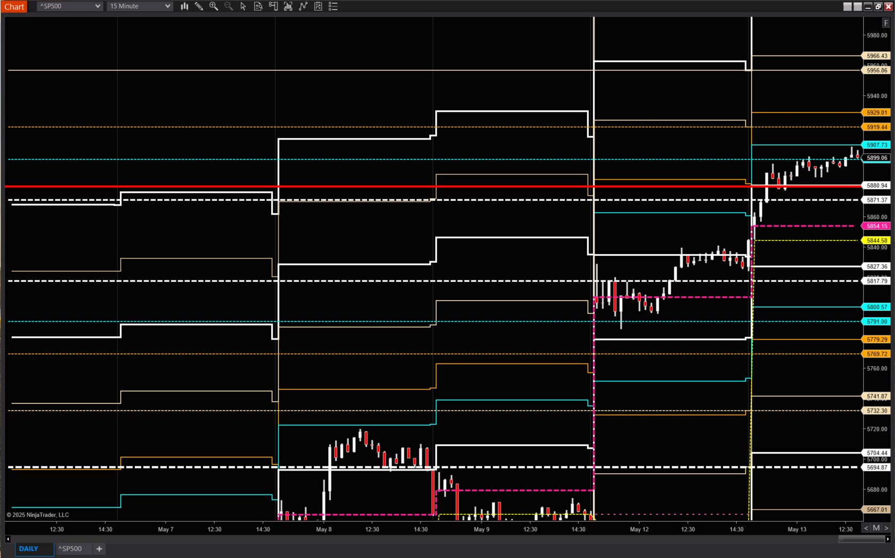This screenshot has width=895, height=558.
Task: Click the 5694.87 price marker
Action: (876, 467)
